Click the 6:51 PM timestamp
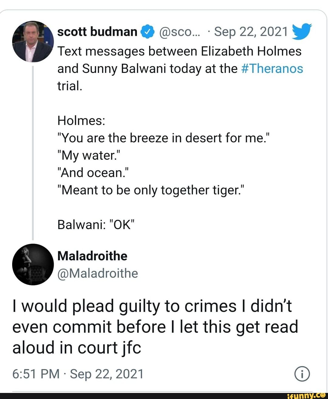 36,374
